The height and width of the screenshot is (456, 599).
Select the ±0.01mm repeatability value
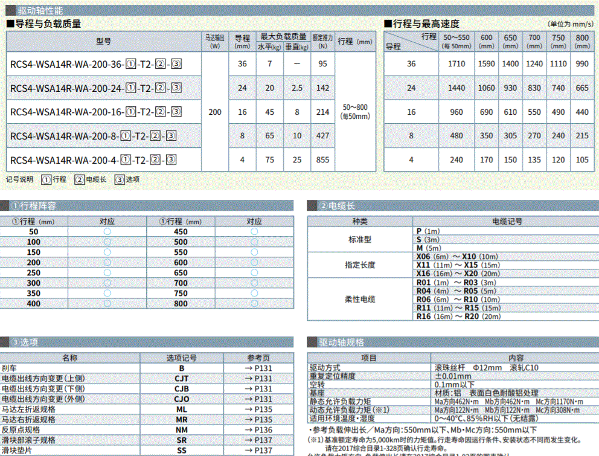pos(453,376)
